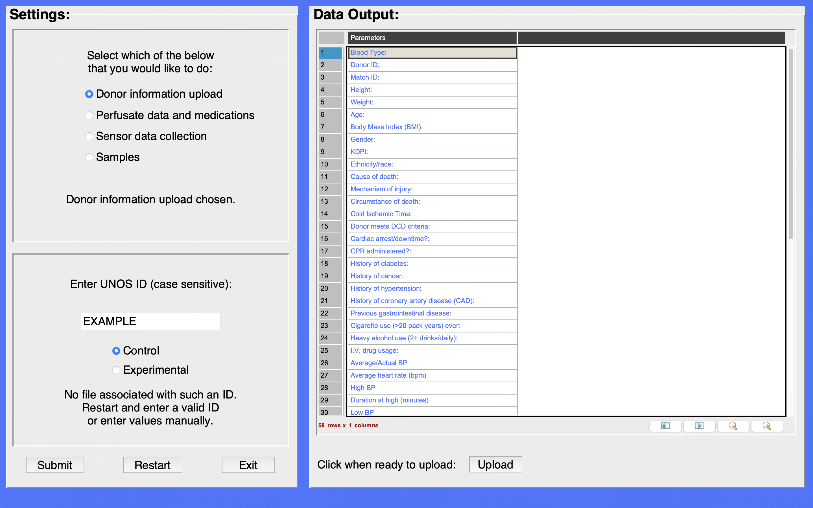Click the zoom out magnifier icon
The image size is (813, 508).
(x=733, y=426)
